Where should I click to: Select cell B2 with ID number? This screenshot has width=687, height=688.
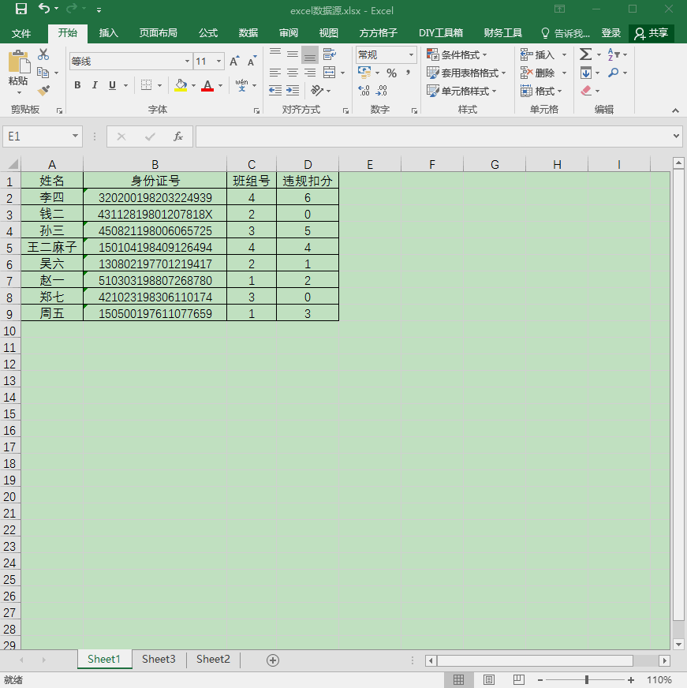click(155, 197)
